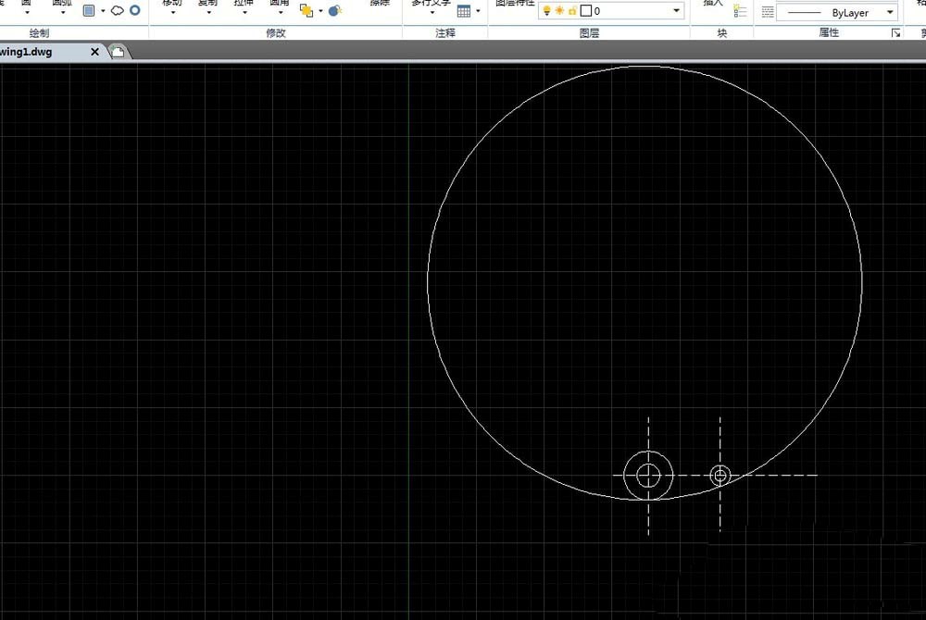Image resolution: width=926 pixels, height=620 pixels.
Task: Open the layer dropdown list arrow
Action: click(677, 11)
